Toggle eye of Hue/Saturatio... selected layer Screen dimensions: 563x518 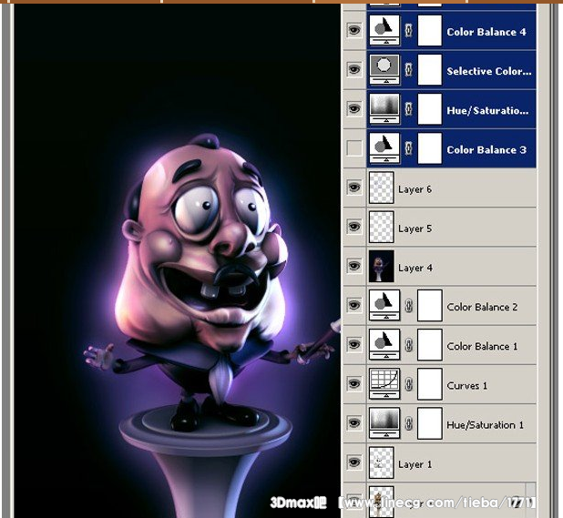tap(354, 108)
